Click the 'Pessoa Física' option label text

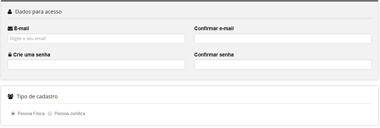31,114
